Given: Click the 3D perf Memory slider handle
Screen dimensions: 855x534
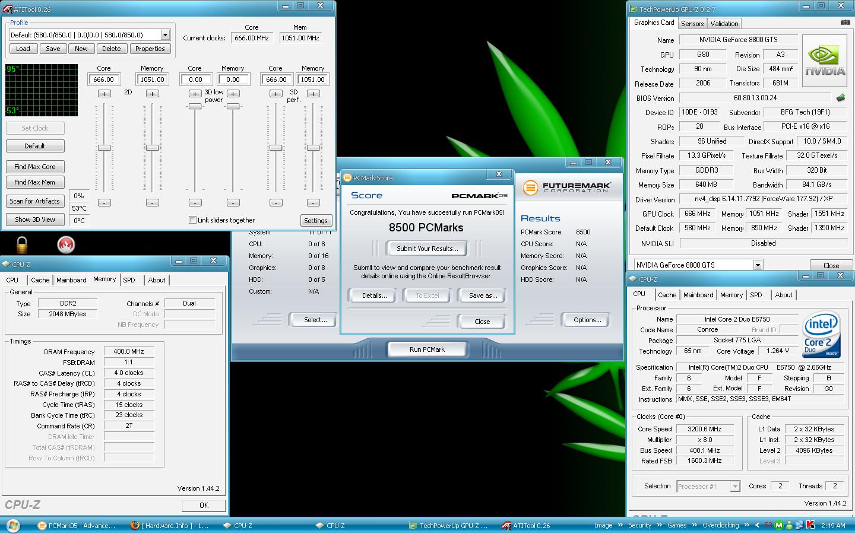Looking at the screenshot, I should [313, 148].
